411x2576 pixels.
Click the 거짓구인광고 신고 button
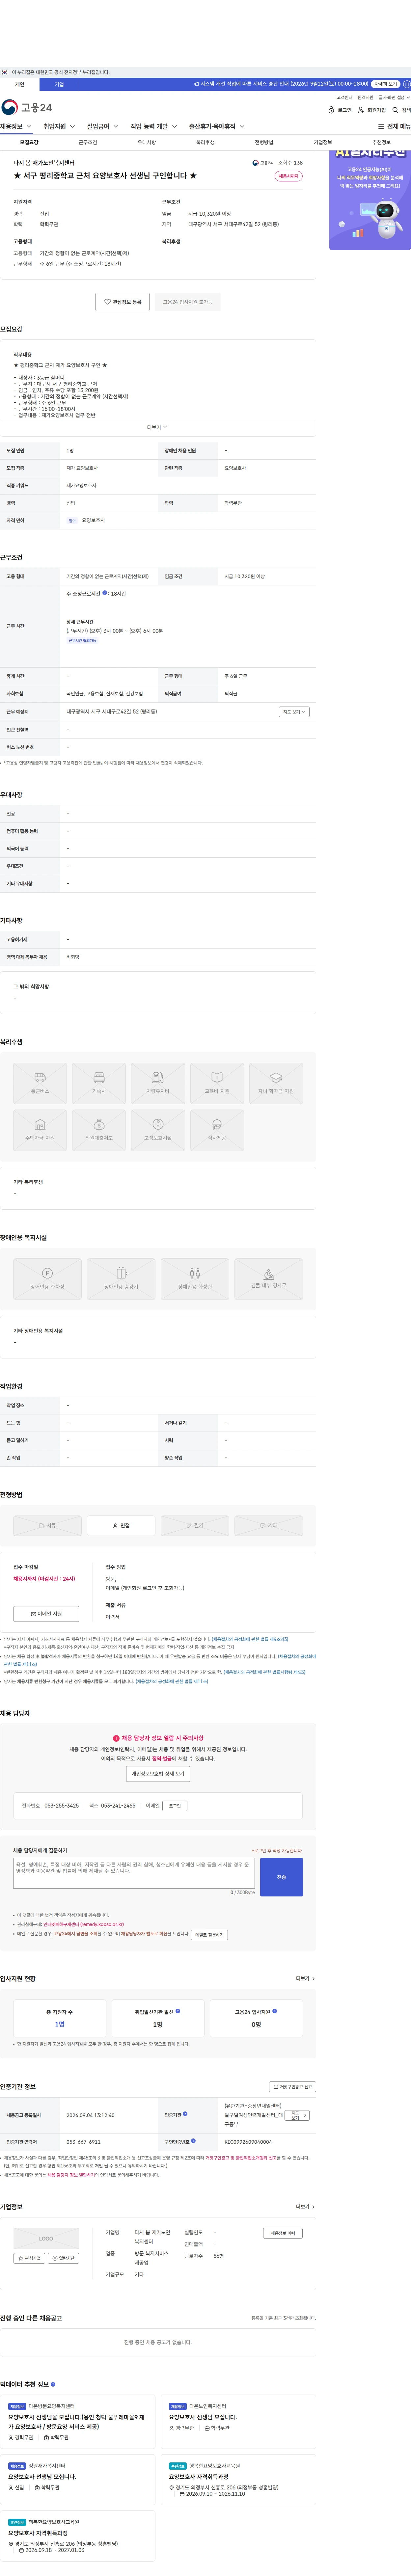(292, 2087)
